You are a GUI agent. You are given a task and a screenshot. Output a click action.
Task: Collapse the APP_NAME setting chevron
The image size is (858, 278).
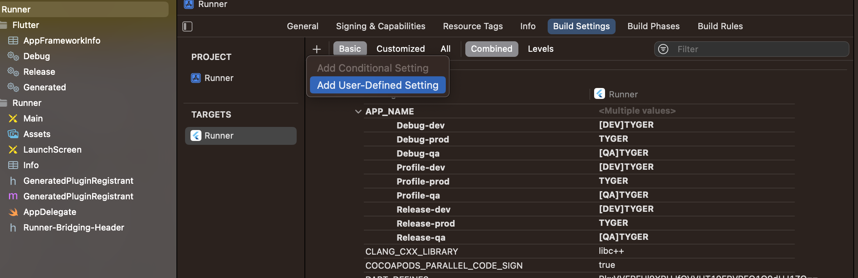[x=358, y=111]
